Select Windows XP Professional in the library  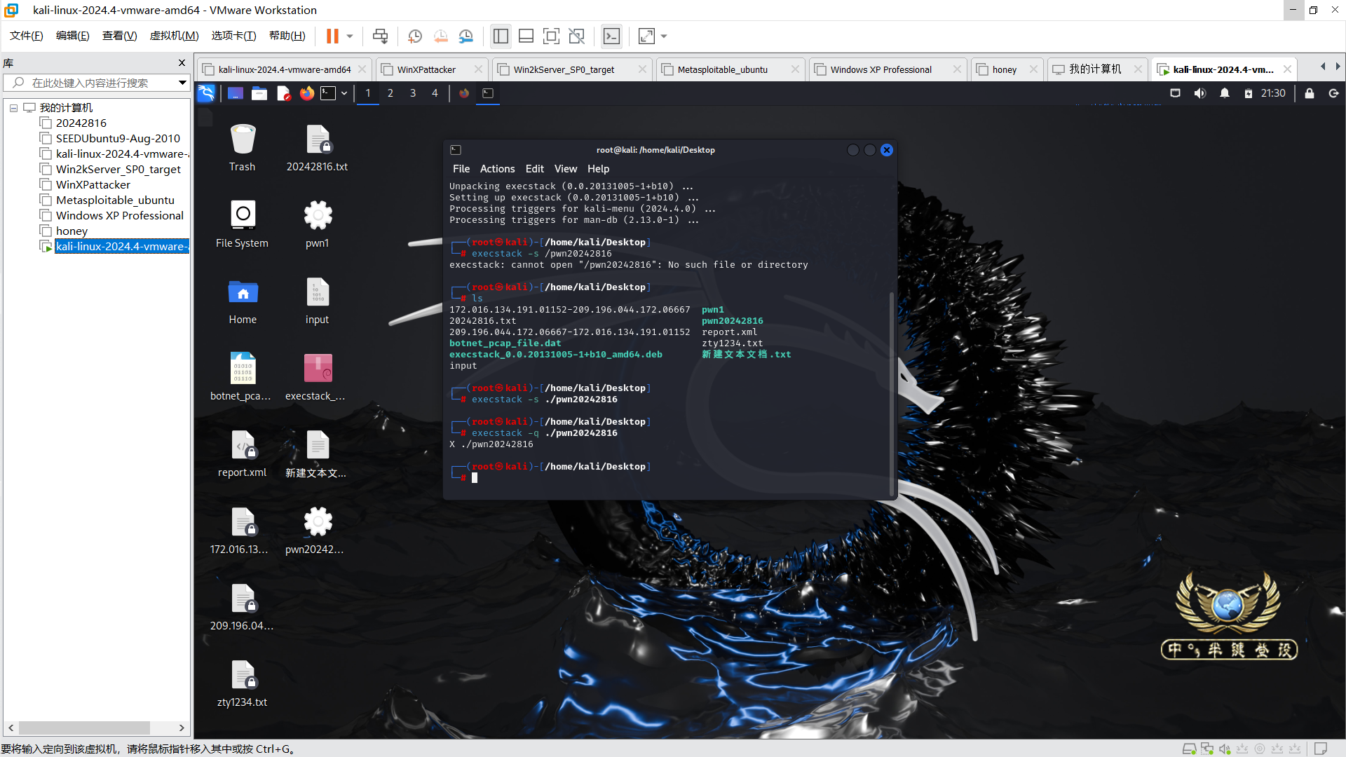(119, 216)
